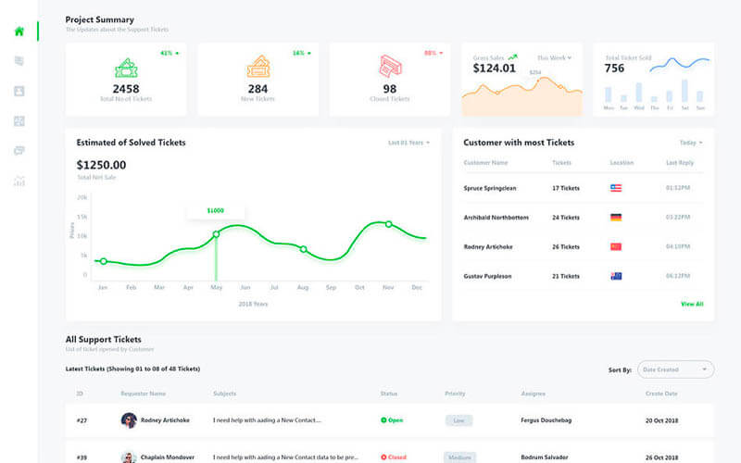Click the Wednesday bar in Total Ticket Sold
Image resolution: width=741 pixels, height=463 pixels.
[639, 93]
